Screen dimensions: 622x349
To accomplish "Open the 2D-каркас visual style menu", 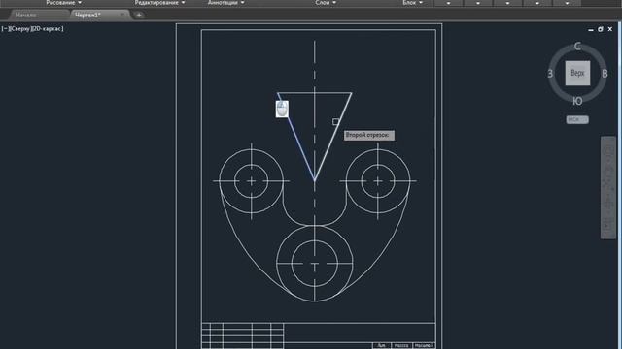I will [x=47, y=29].
